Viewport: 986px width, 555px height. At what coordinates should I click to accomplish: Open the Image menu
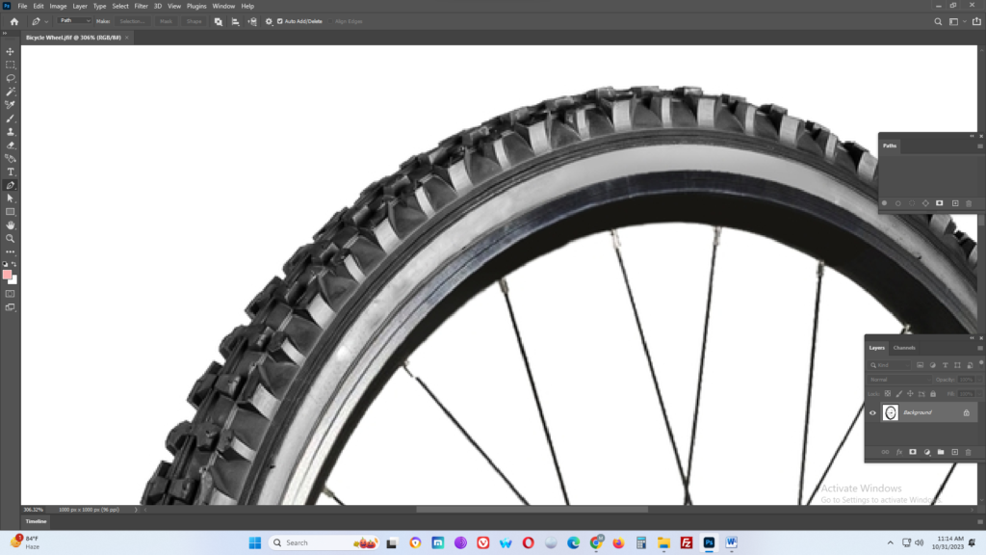pos(58,7)
